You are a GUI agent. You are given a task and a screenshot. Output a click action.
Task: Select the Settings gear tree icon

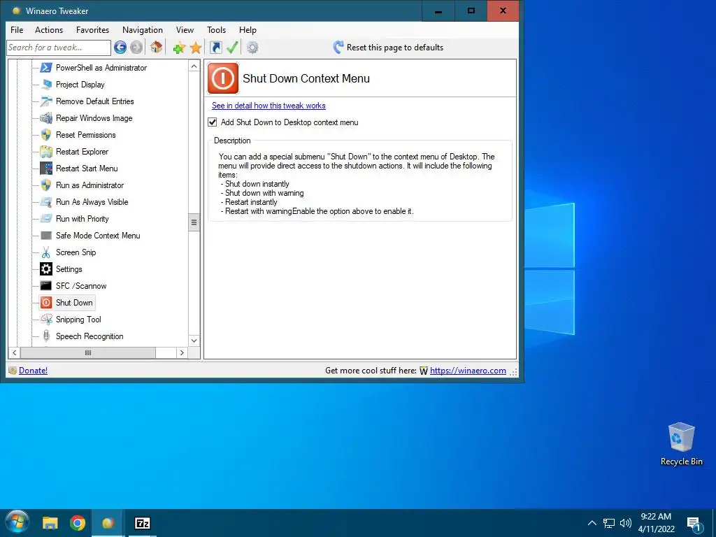46,269
